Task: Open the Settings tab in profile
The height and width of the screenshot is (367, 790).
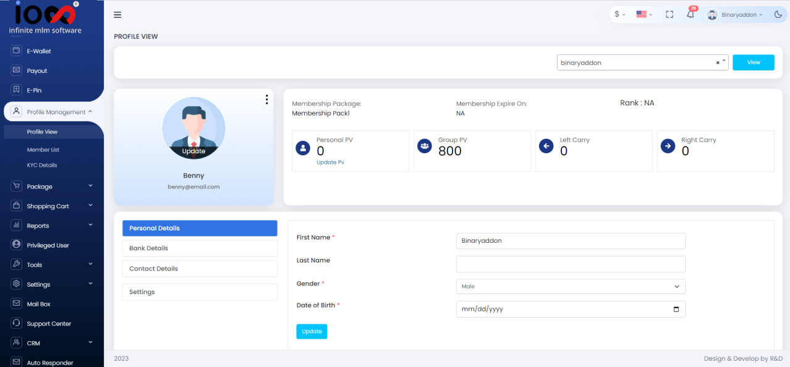Action: [x=199, y=292]
